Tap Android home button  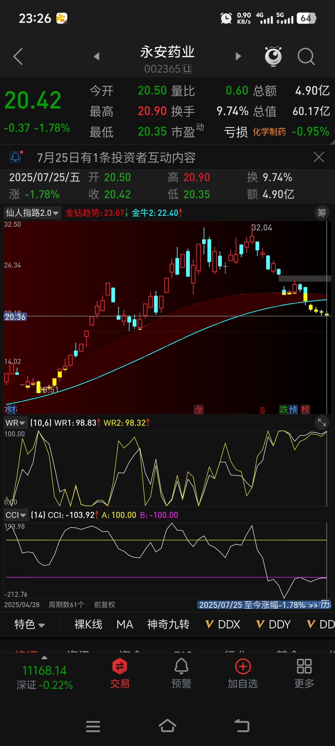(x=167, y=726)
